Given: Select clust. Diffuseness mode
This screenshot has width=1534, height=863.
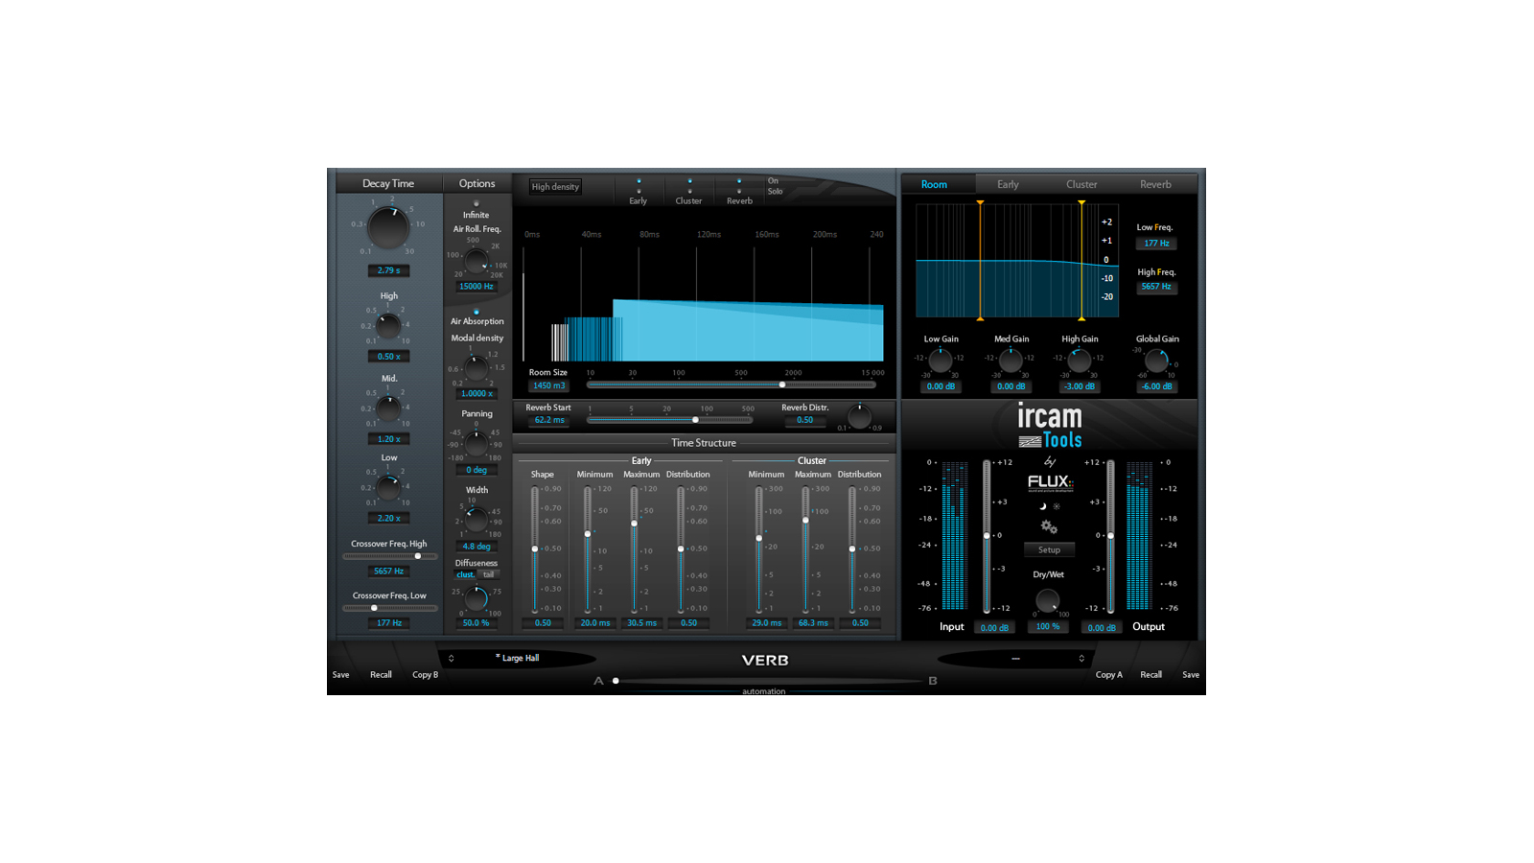Looking at the screenshot, I should 465,574.
